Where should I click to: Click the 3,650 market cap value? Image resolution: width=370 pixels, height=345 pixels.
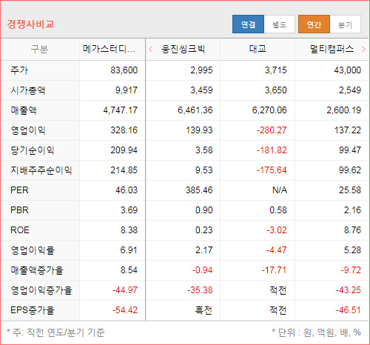[276, 90]
